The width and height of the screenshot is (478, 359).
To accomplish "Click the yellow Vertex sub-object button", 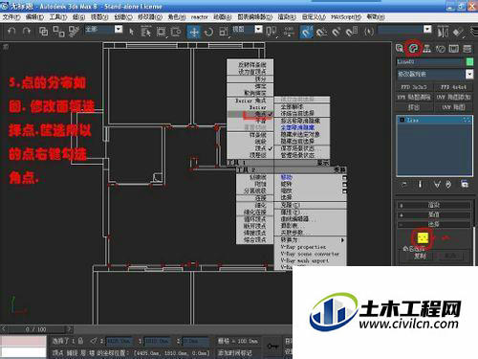I will [423, 237].
